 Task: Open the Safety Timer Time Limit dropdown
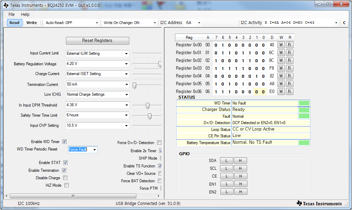tap(126, 115)
